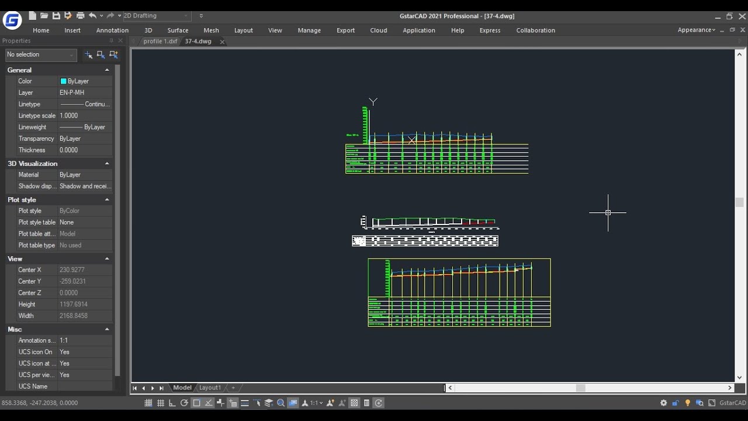Open the No selection object dropdown
Viewport: 748px width, 421px height.
click(x=41, y=54)
